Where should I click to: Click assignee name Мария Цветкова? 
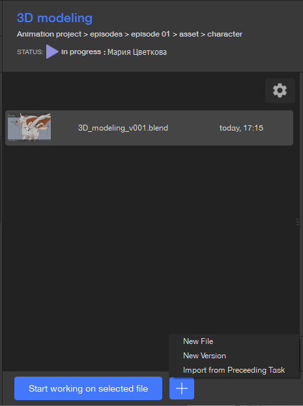[137, 52]
